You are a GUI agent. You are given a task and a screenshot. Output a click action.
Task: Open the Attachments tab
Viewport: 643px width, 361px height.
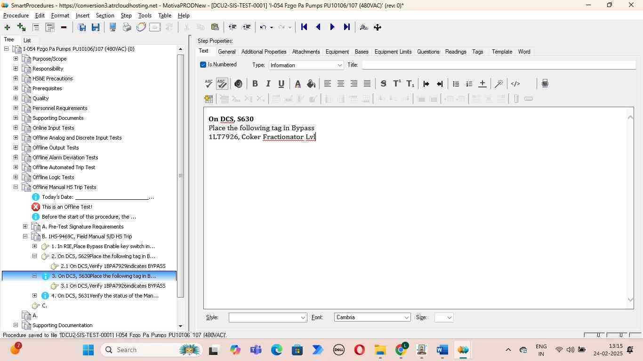305,52
